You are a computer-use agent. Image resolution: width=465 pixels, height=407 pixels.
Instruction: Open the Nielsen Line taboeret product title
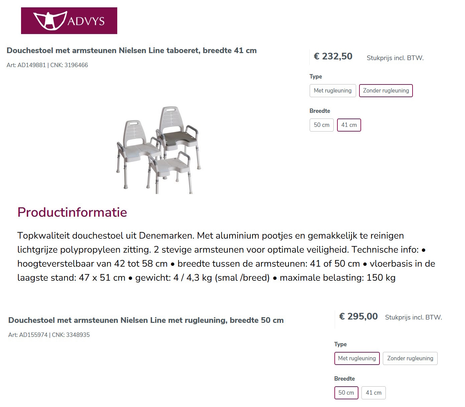coord(132,51)
